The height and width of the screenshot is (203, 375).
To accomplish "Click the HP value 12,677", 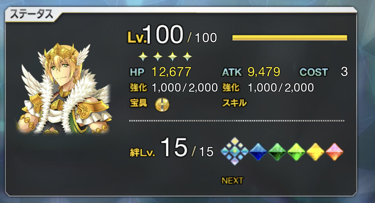I will [171, 72].
